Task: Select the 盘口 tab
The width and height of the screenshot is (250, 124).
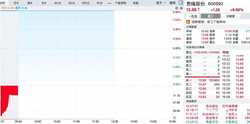Action: (x=210, y=16)
